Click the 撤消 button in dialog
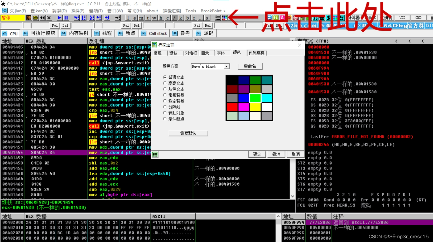This screenshot has height=242, width=433. (276, 154)
